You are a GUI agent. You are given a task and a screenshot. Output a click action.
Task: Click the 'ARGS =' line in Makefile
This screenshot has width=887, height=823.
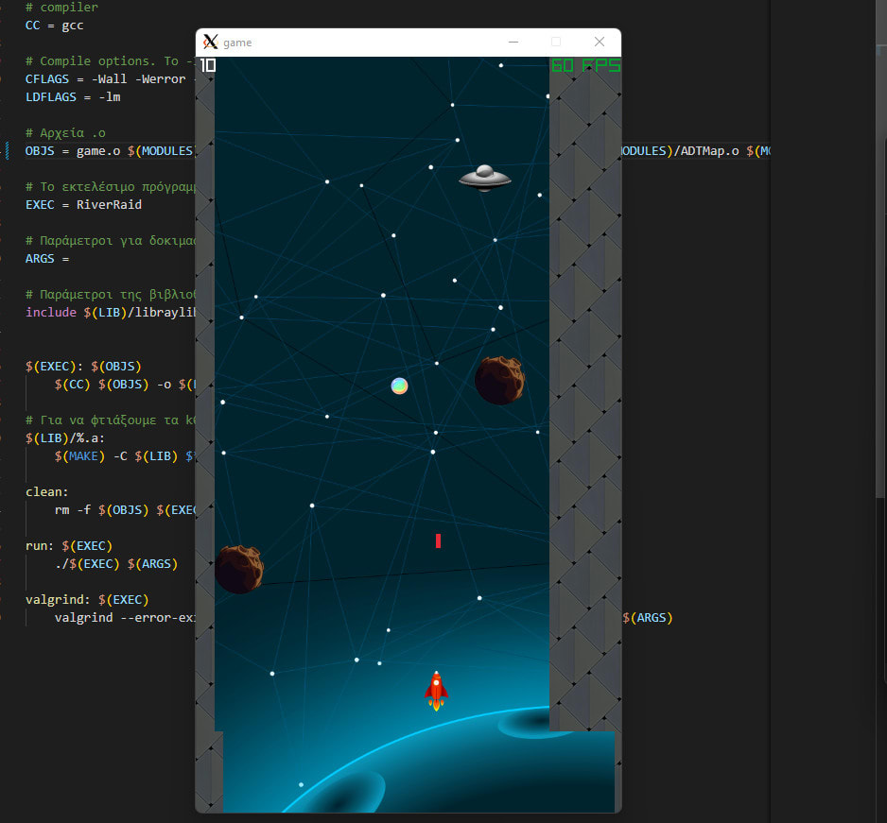pyautogui.click(x=47, y=258)
